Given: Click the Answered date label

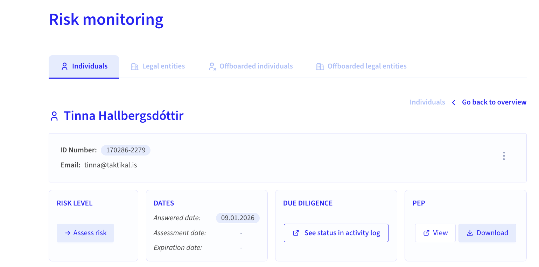Looking at the screenshot, I should (x=177, y=218).
